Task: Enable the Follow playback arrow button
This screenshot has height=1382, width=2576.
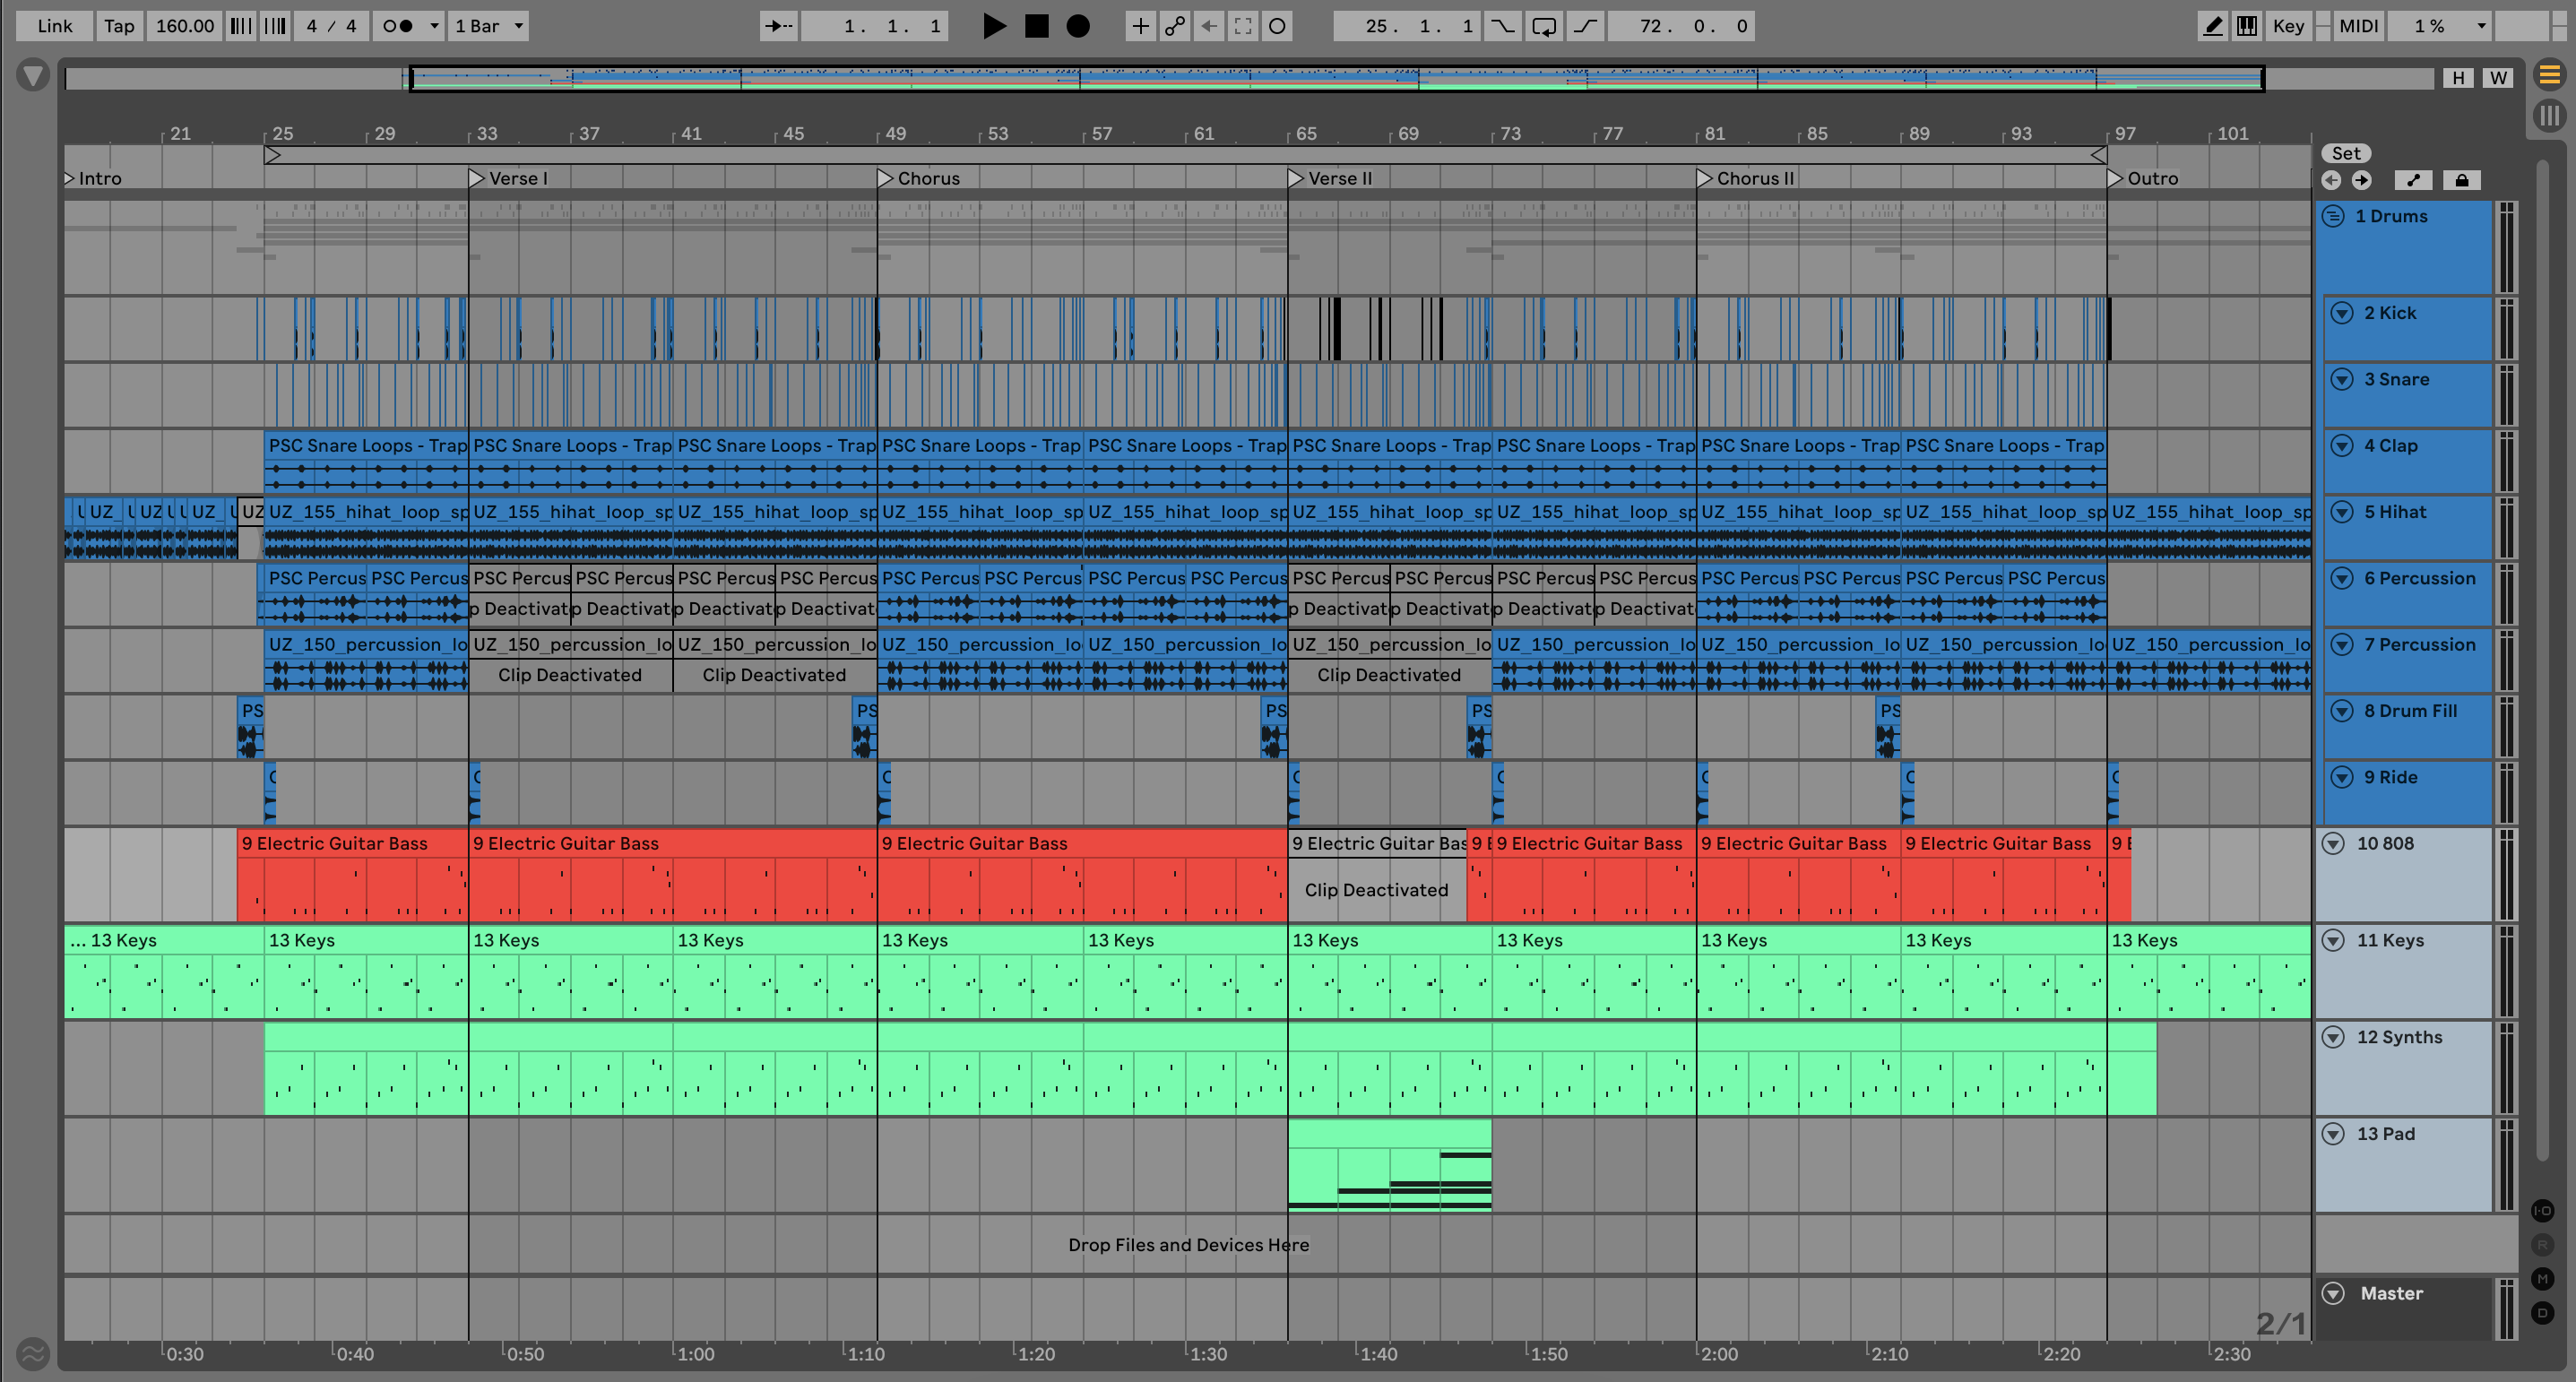Action: point(778,26)
